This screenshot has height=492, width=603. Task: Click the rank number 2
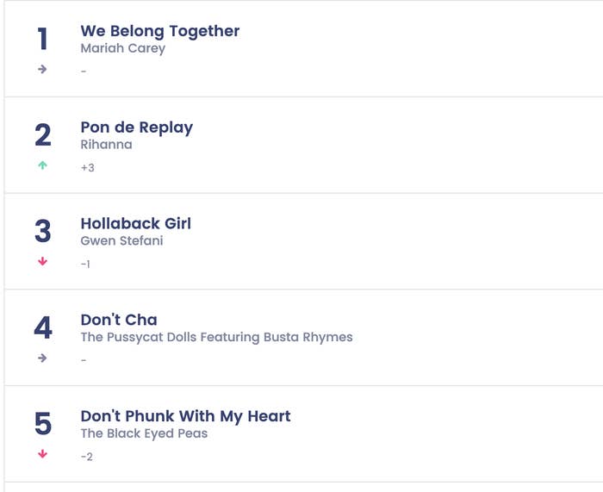(43, 134)
